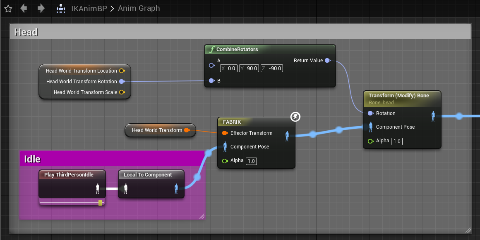Click the Head World Transform Location pin

coord(122,71)
